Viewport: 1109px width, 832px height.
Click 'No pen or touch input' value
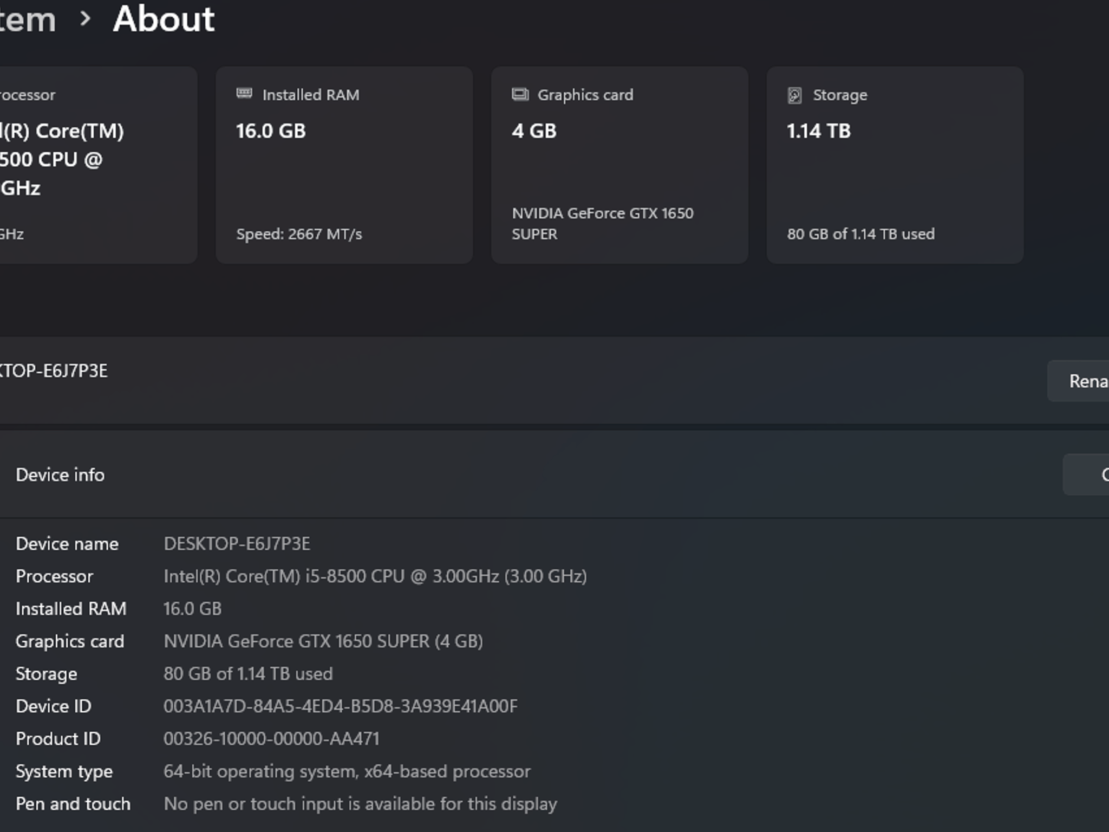point(360,804)
